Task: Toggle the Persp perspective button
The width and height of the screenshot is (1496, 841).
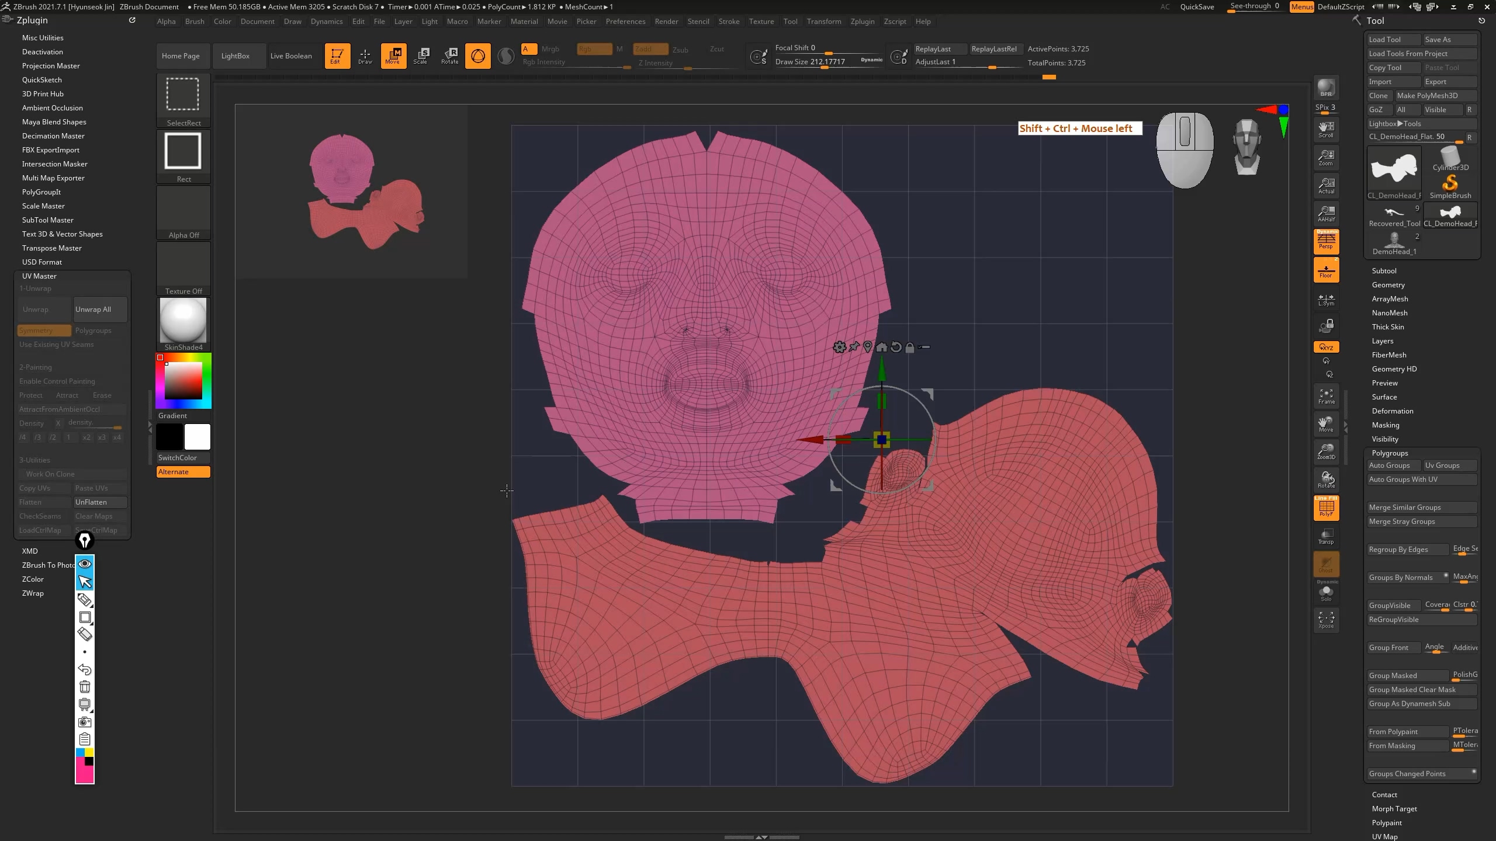Action: (1326, 241)
